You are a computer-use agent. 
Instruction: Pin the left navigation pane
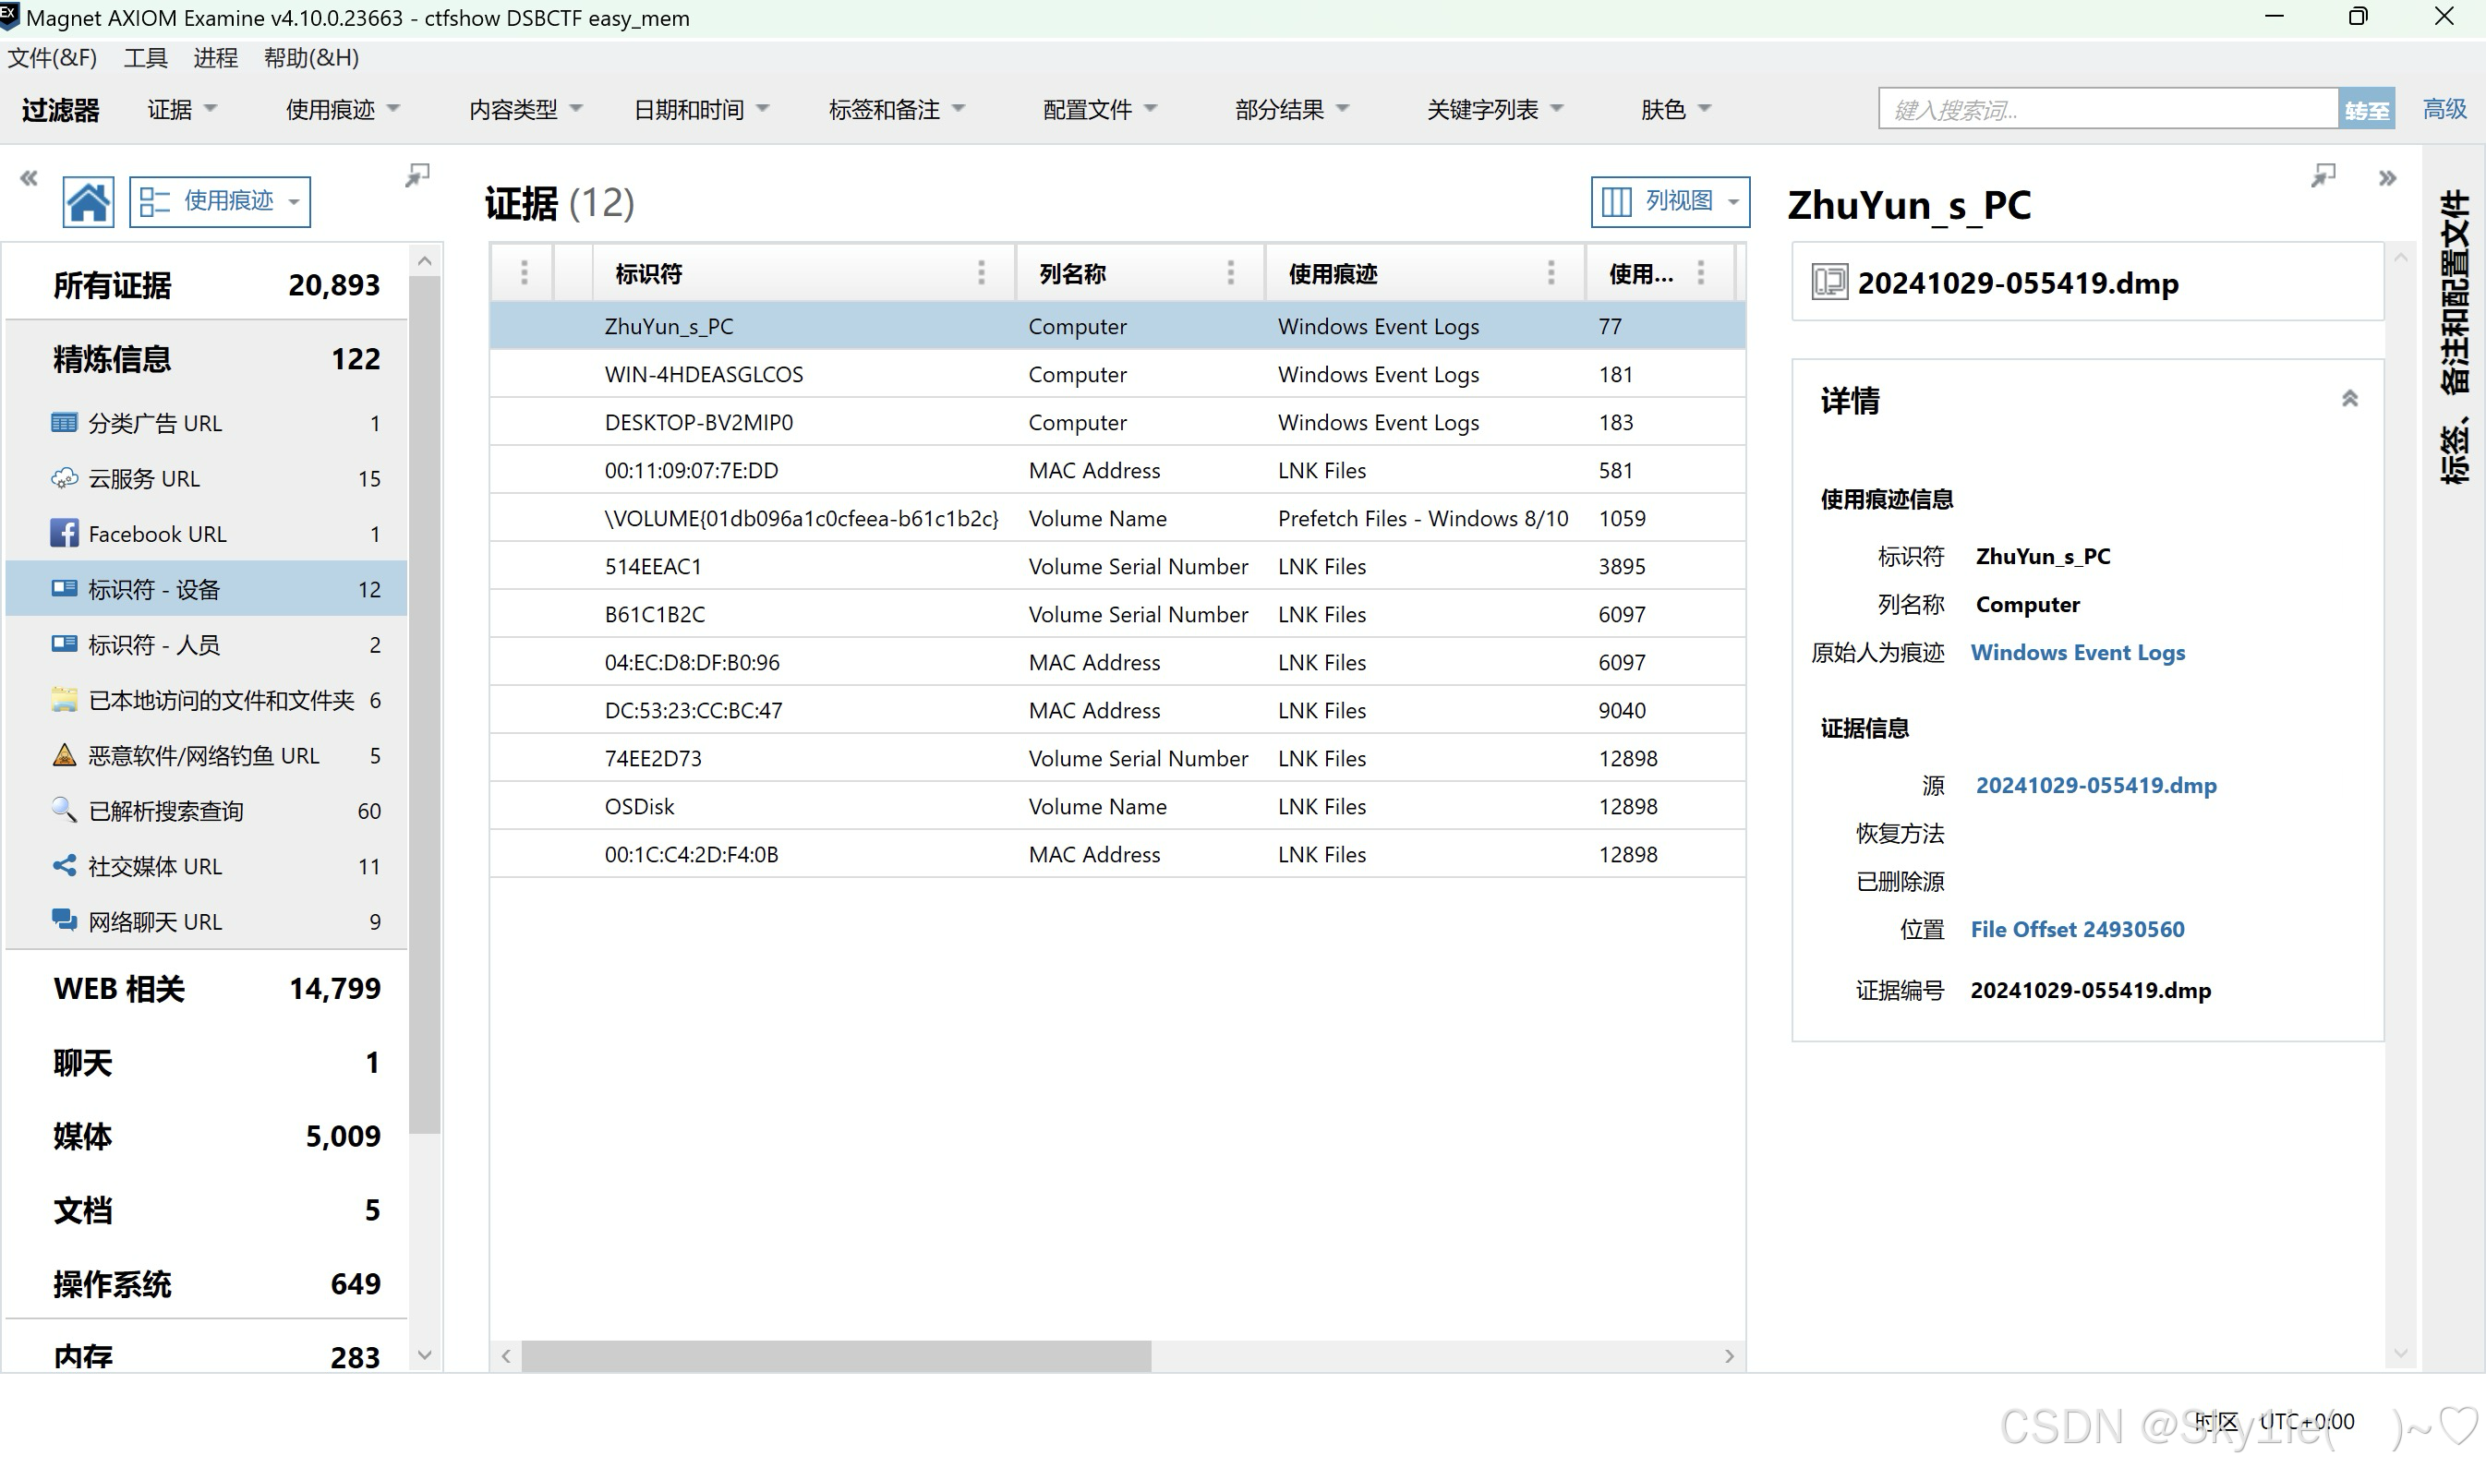click(x=417, y=176)
